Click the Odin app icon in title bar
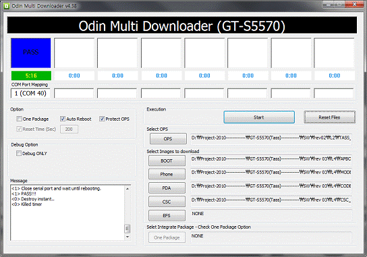Image resolution: width=367 pixels, height=257 pixels. (6, 6)
